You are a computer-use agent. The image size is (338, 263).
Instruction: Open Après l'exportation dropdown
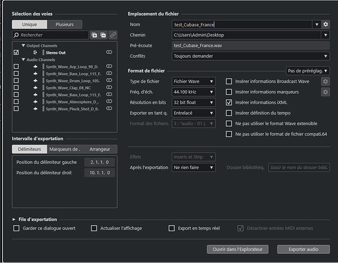194,168
